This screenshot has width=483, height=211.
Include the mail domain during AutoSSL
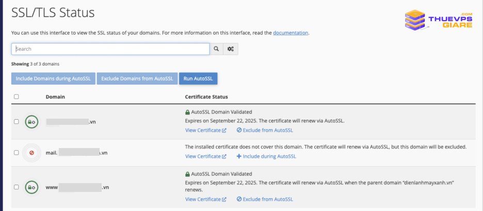pos(266,156)
